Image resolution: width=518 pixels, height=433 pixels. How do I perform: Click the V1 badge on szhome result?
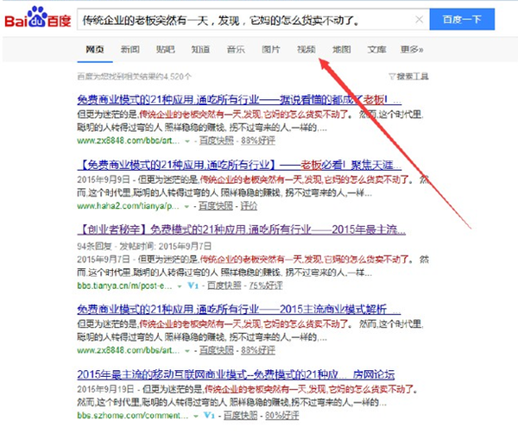coord(209,415)
